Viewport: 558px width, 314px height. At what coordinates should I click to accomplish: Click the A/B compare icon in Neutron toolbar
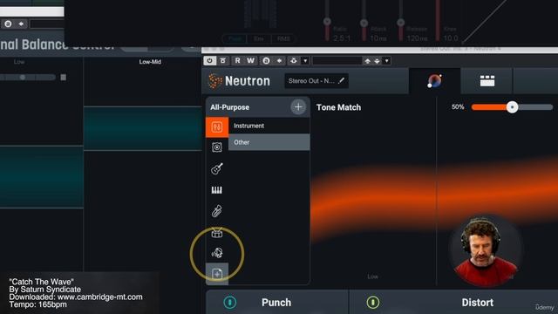click(x=266, y=61)
